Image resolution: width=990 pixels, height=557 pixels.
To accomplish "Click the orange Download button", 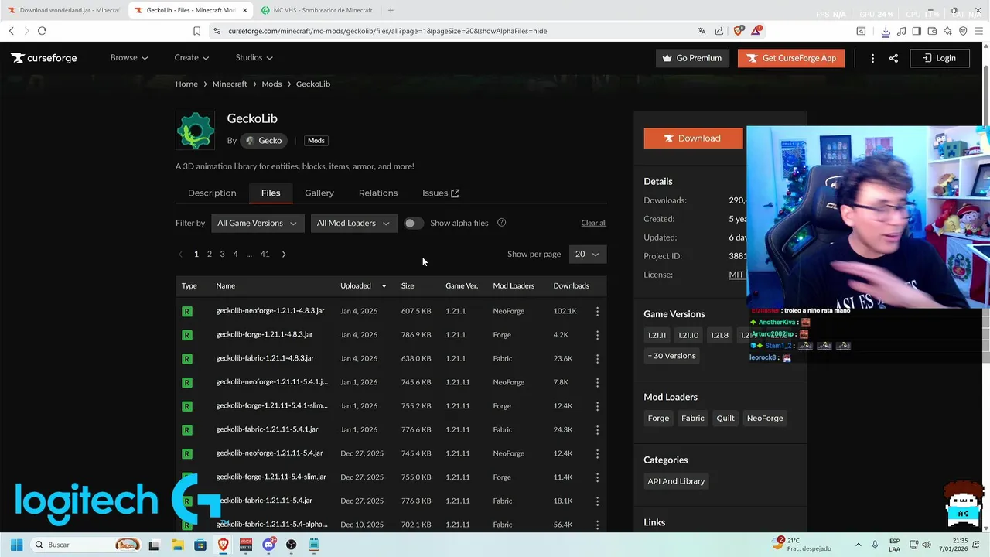I will coord(693,138).
